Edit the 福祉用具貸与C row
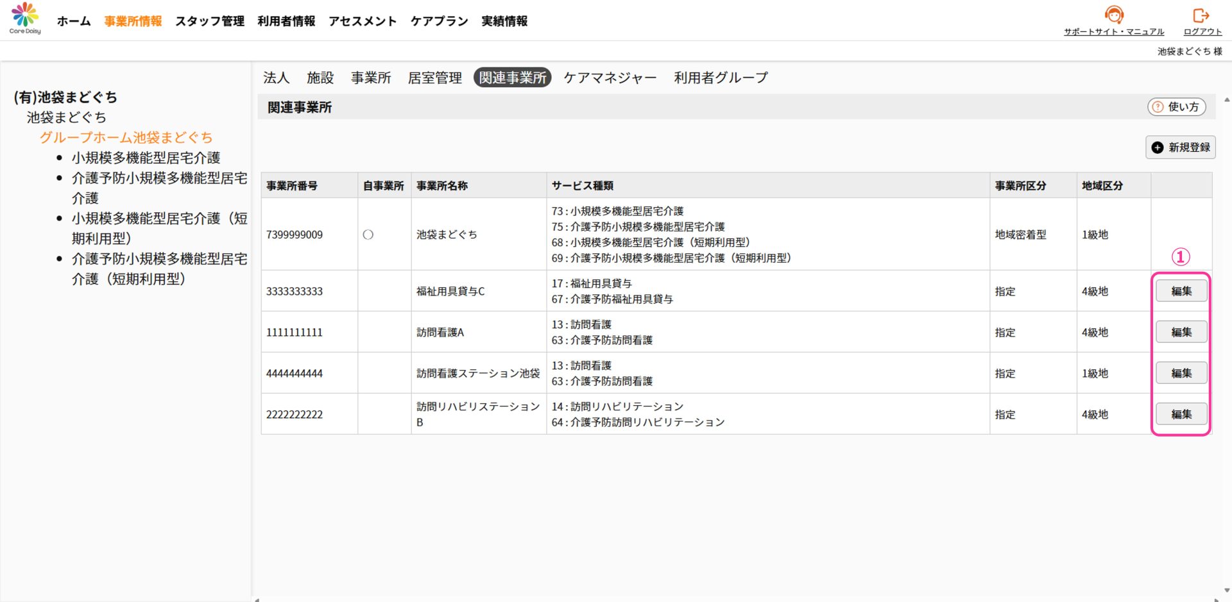The height and width of the screenshot is (602, 1232). (x=1181, y=291)
